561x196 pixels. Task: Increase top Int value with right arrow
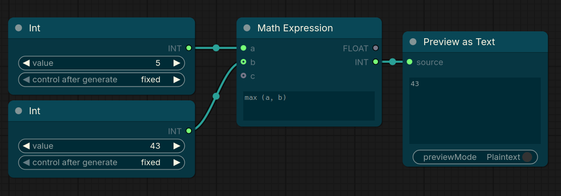click(x=177, y=63)
